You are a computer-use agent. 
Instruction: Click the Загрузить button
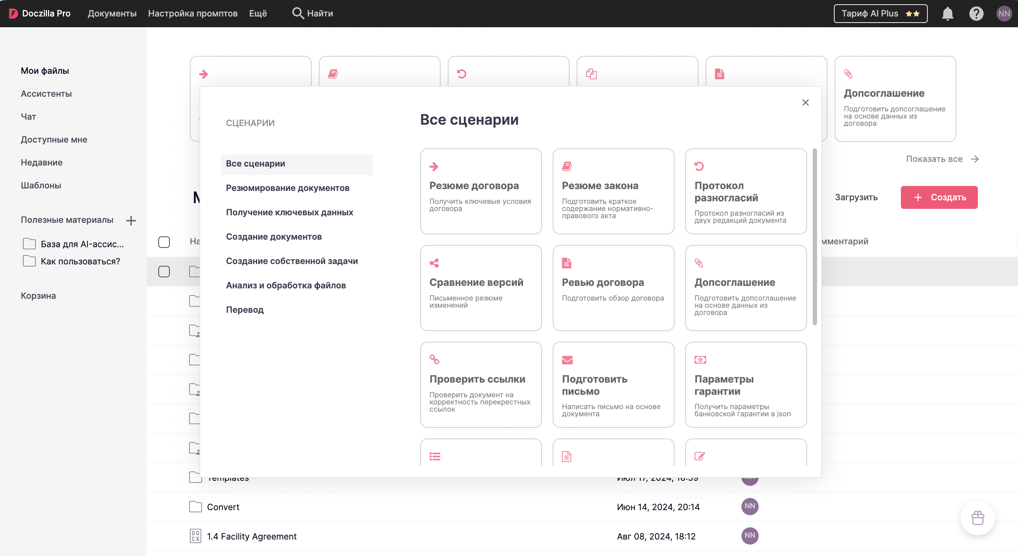pos(856,197)
